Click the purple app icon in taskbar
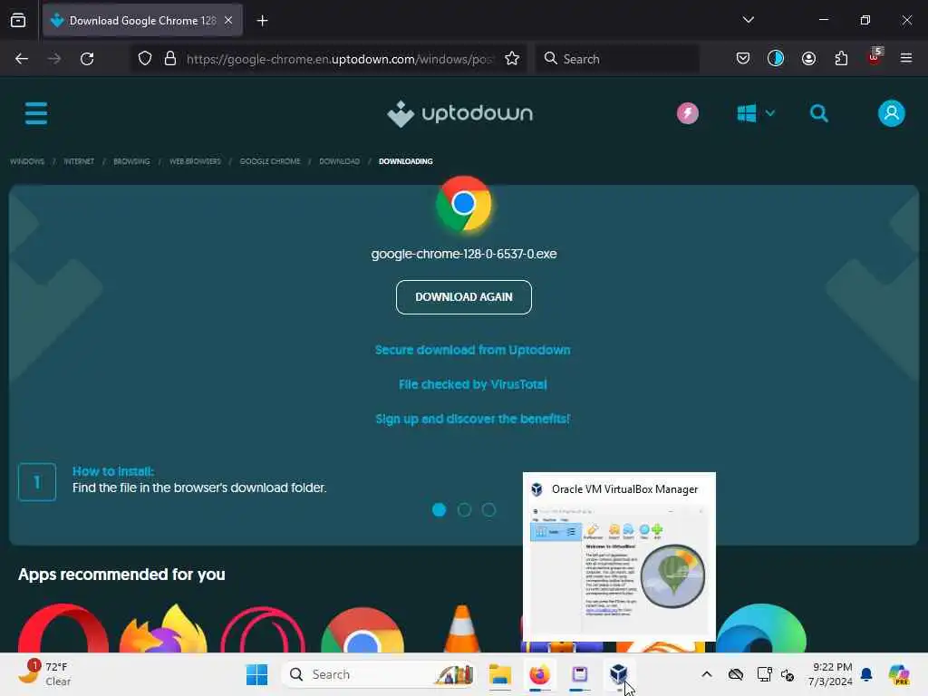The height and width of the screenshot is (696, 928). (x=579, y=674)
